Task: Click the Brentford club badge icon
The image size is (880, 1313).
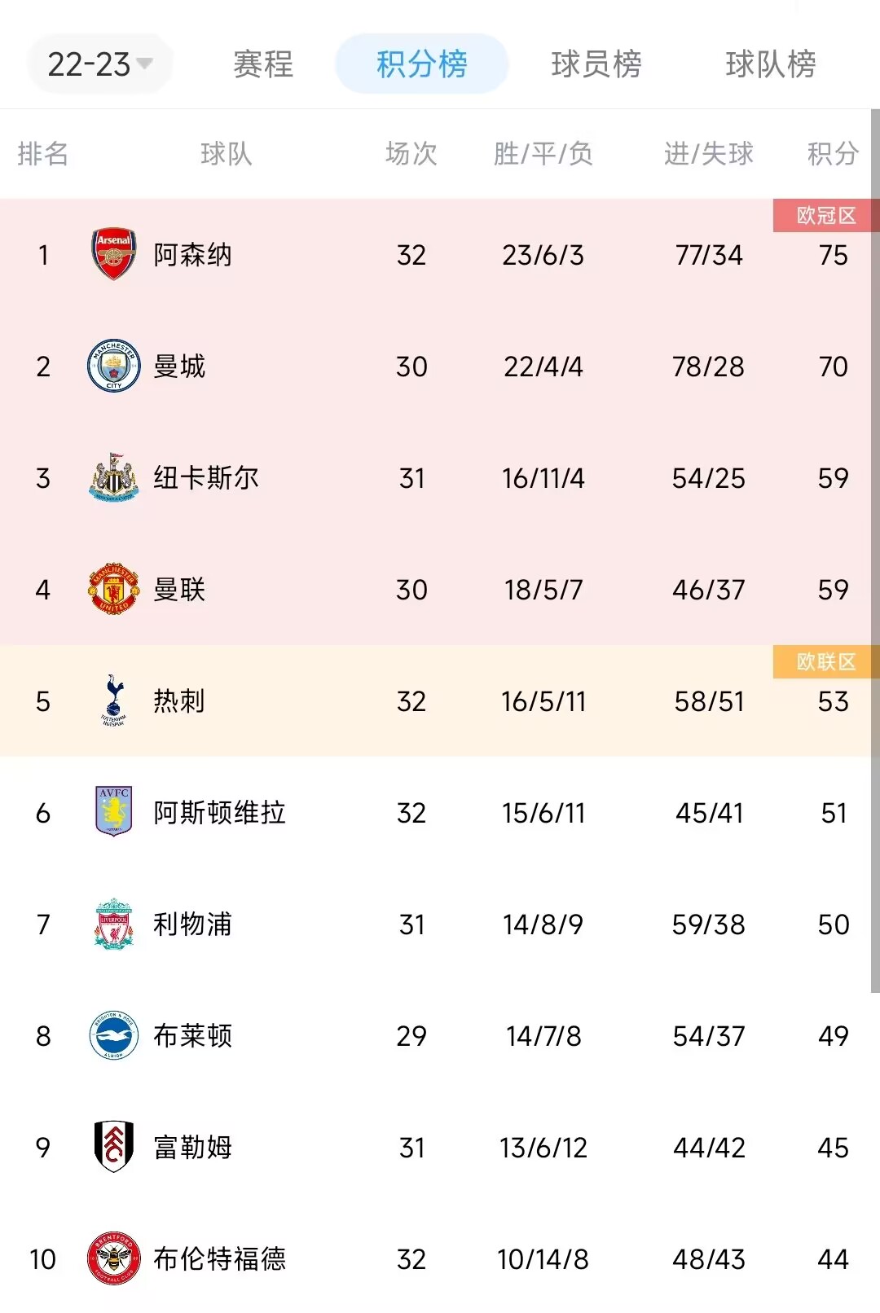Action: [114, 1259]
